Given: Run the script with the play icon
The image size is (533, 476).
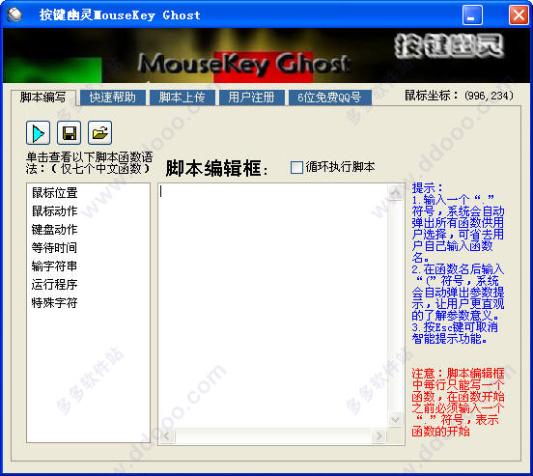Looking at the screenshot, I should click(x=38, y=132).
